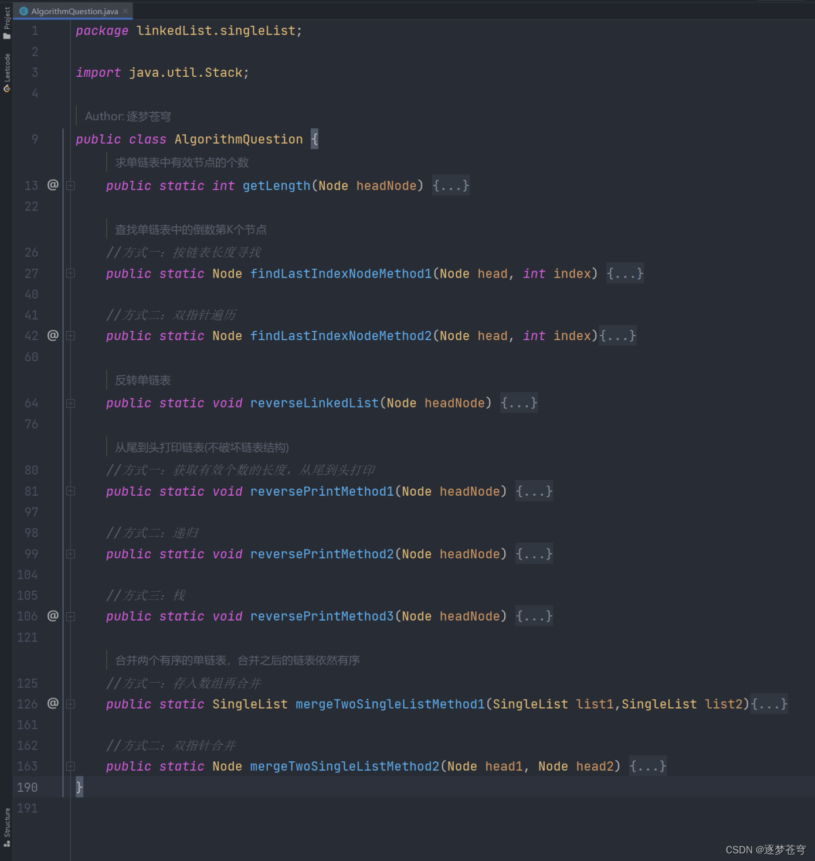Click the Author doc comment line
This screenshot has width=815, height=861.
point(128,116)
